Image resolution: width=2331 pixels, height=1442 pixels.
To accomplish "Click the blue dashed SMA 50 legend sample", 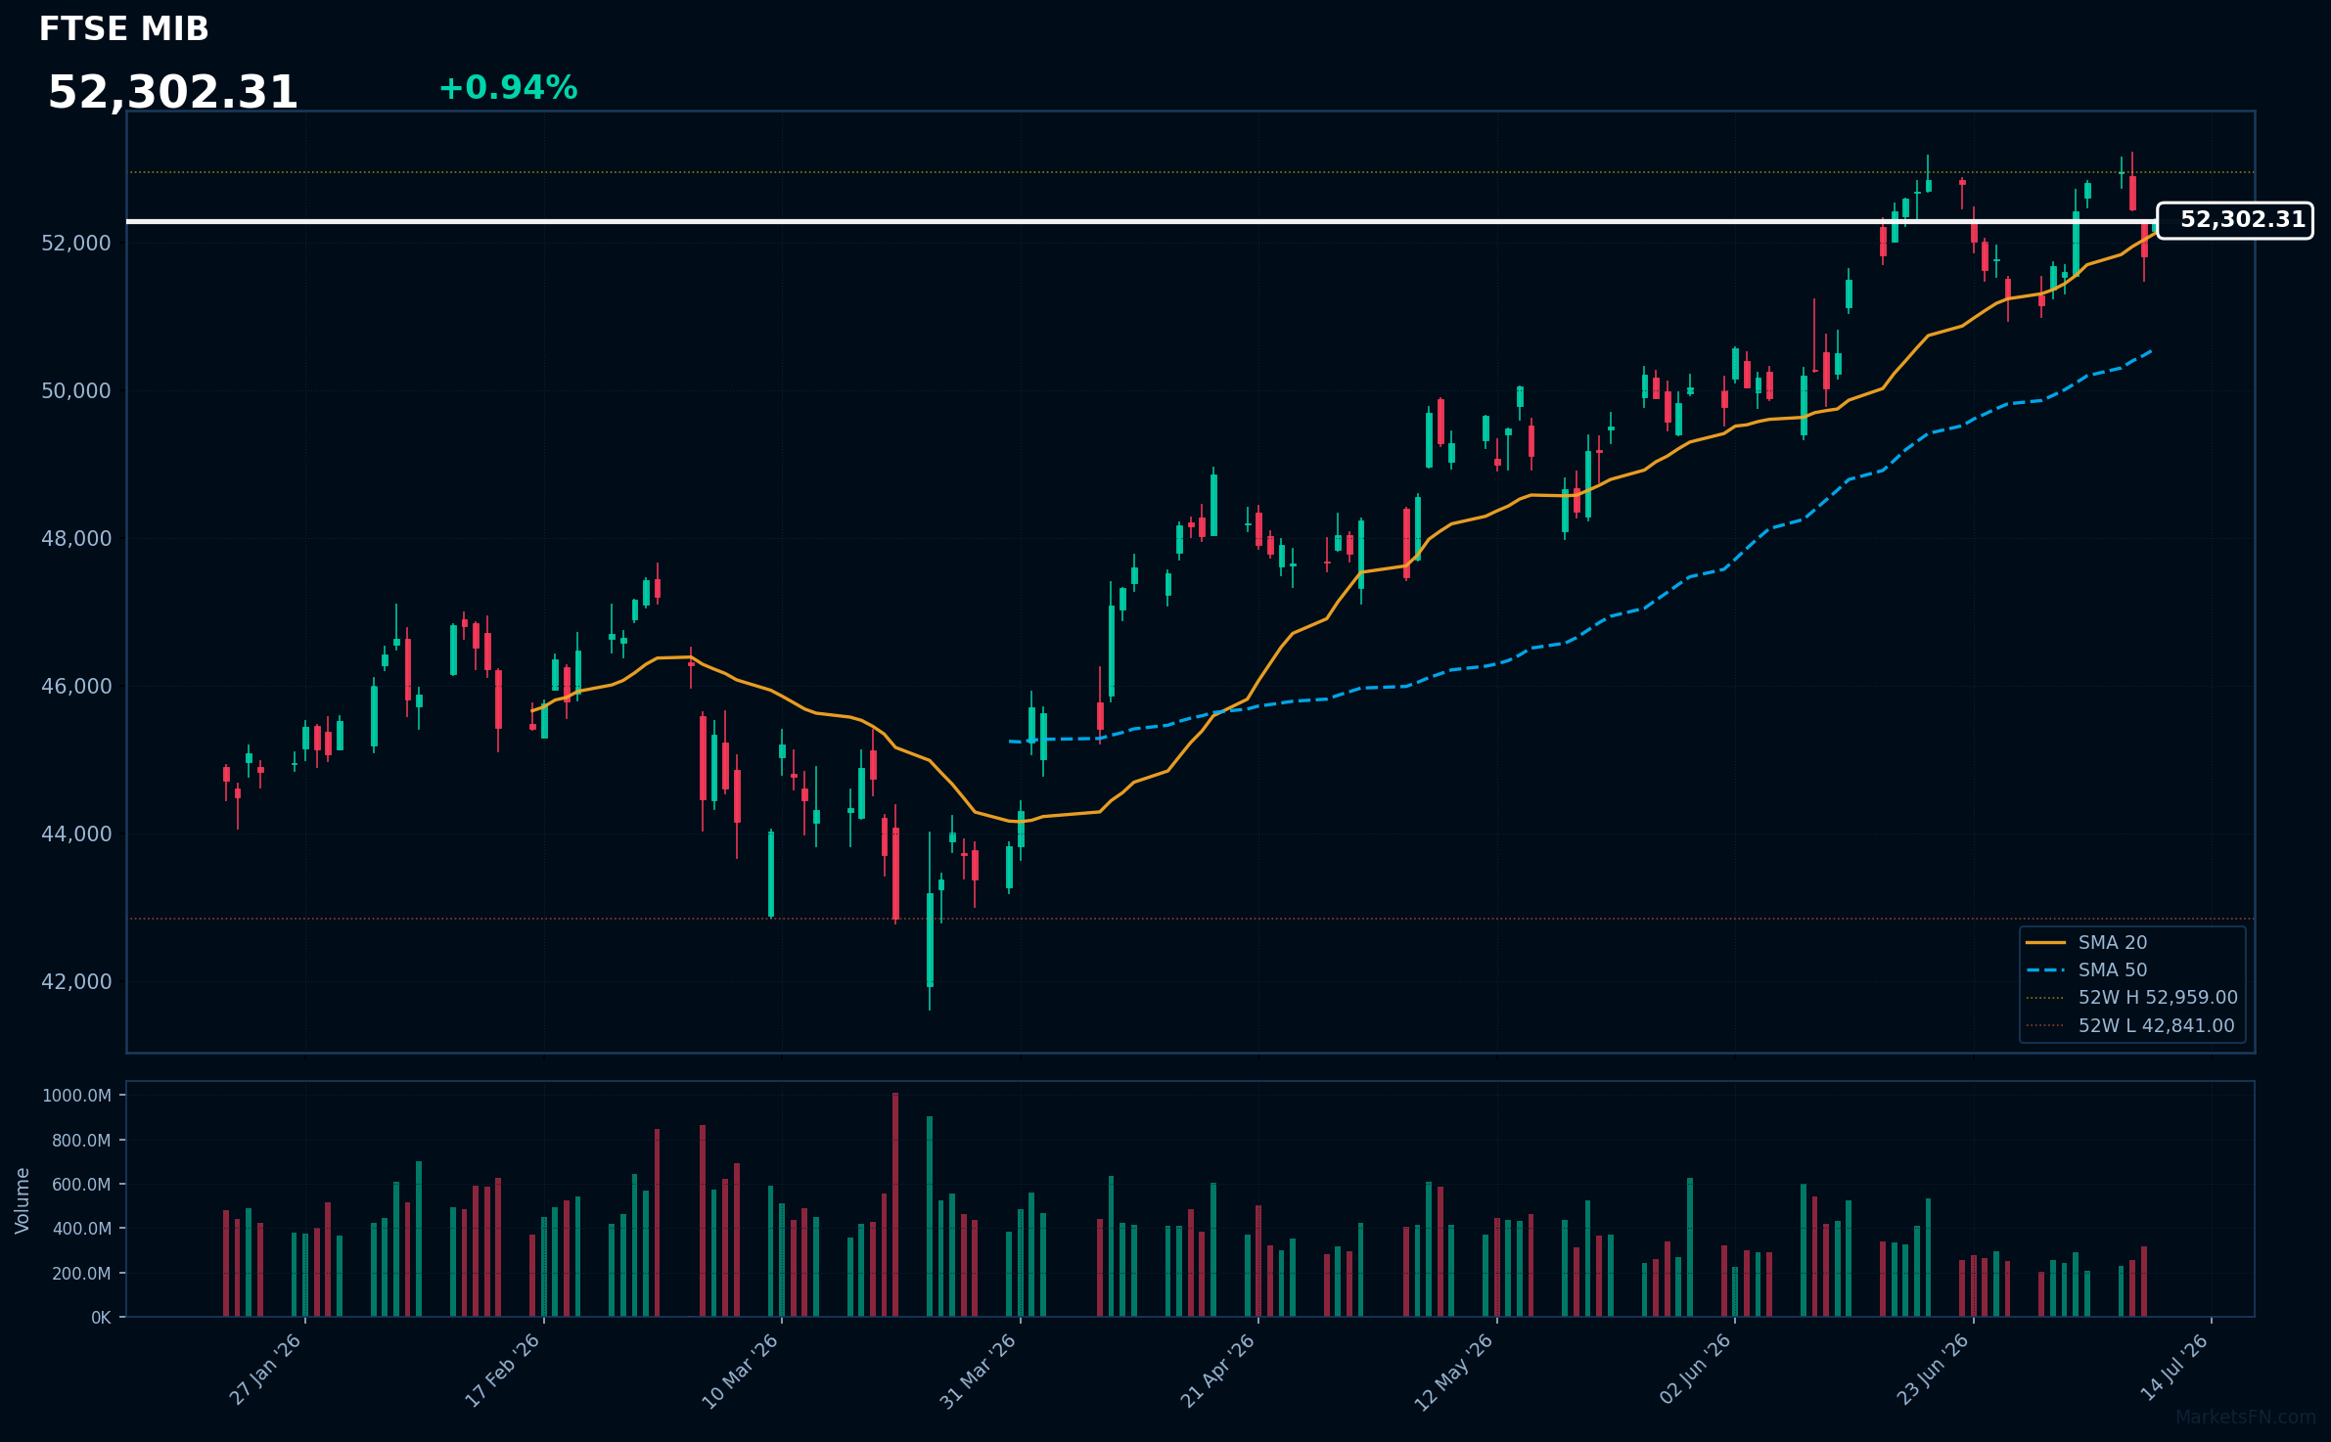I will pyautogui.click(x=2045, y=969).
